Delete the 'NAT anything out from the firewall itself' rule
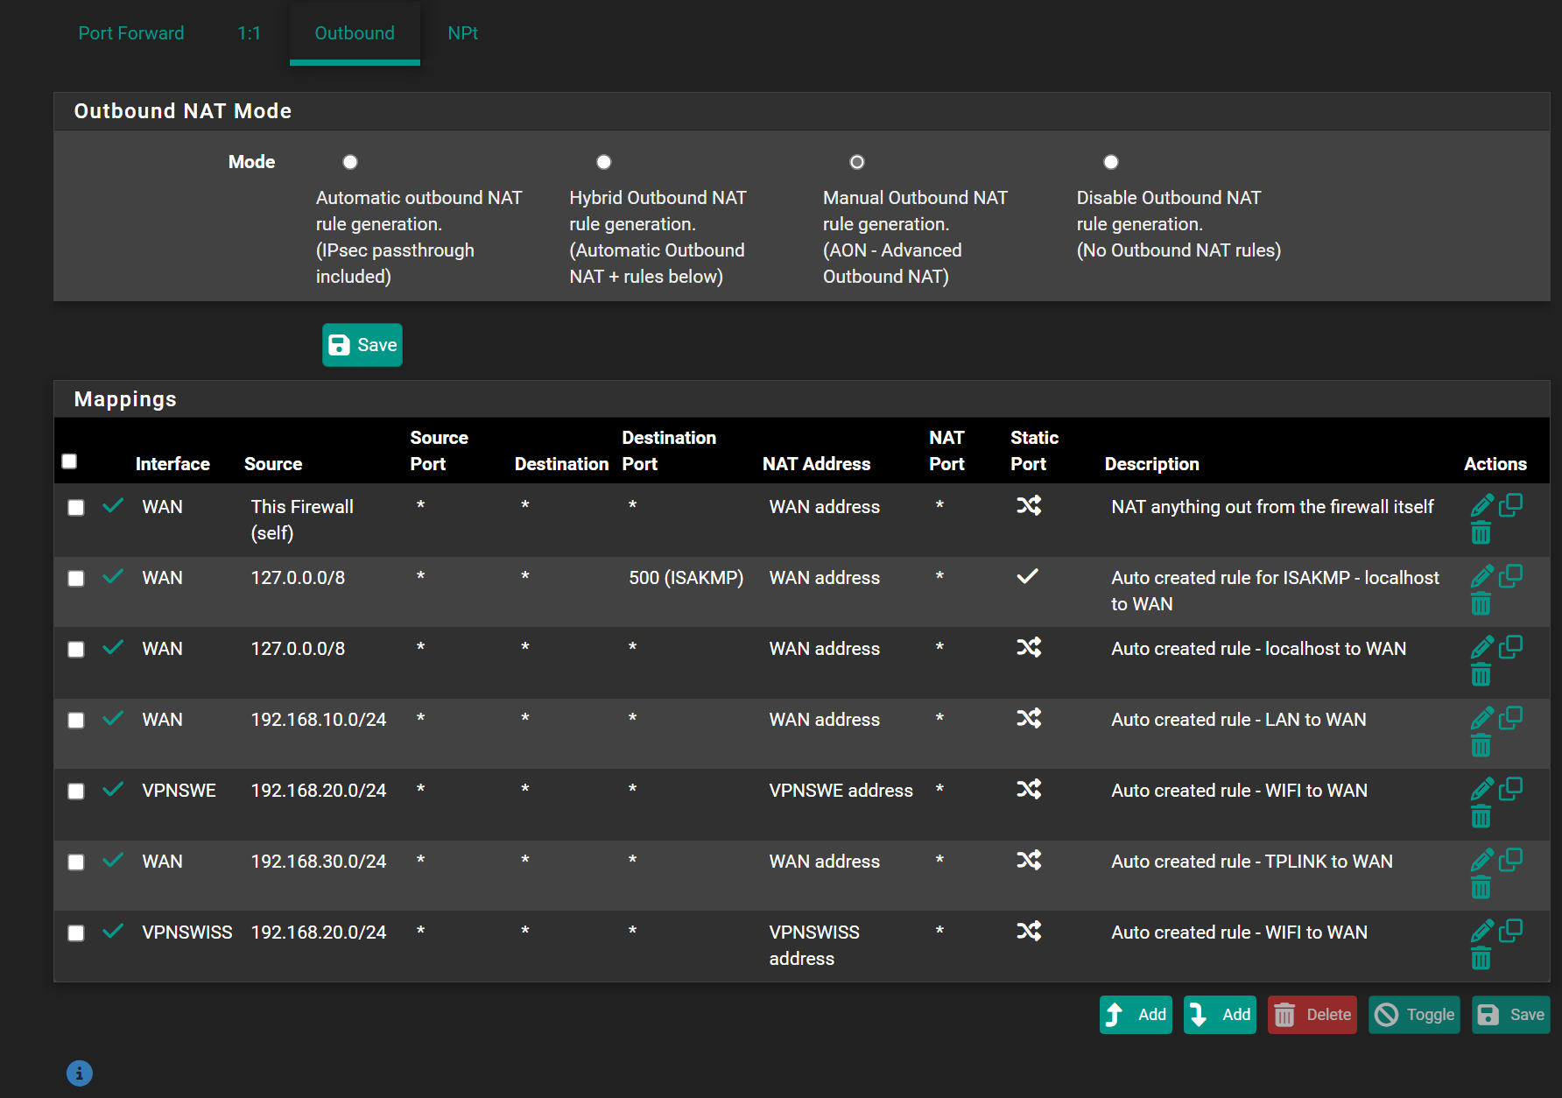Viewport: 1562px width, 1098px height. (x=1481, y=532)
